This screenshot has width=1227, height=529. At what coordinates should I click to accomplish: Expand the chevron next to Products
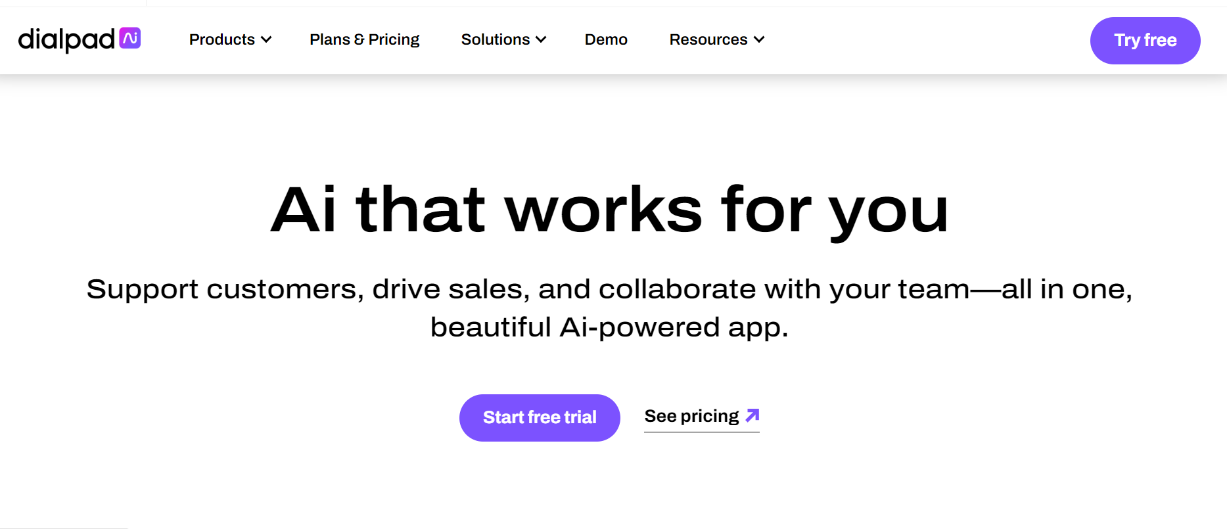coord(266,40)
